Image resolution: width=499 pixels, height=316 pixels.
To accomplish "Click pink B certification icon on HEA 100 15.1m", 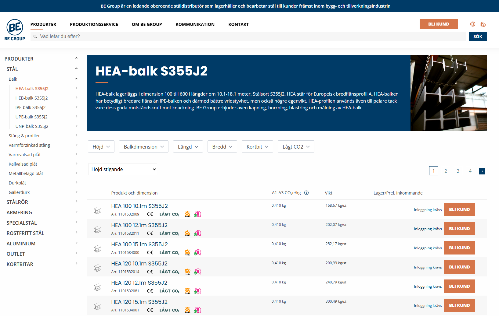I will point(197,253).
